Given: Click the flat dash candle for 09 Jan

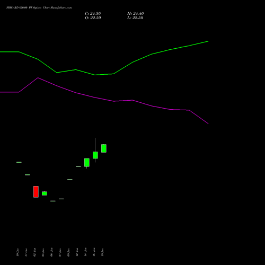Looking at the screenshot, I should (70, 180).
